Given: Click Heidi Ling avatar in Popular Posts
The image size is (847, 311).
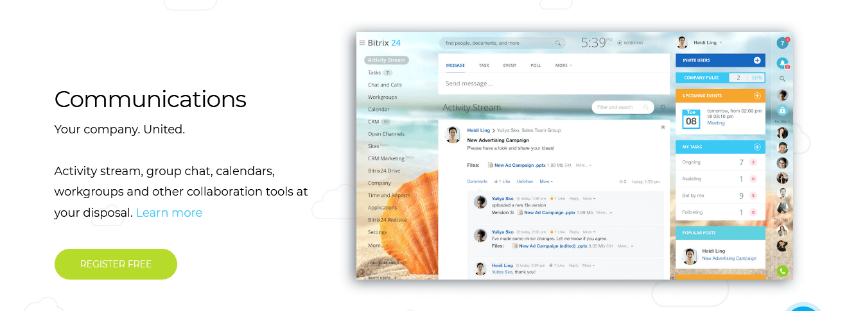Looking at the screenshot, I should pos(690,255).
